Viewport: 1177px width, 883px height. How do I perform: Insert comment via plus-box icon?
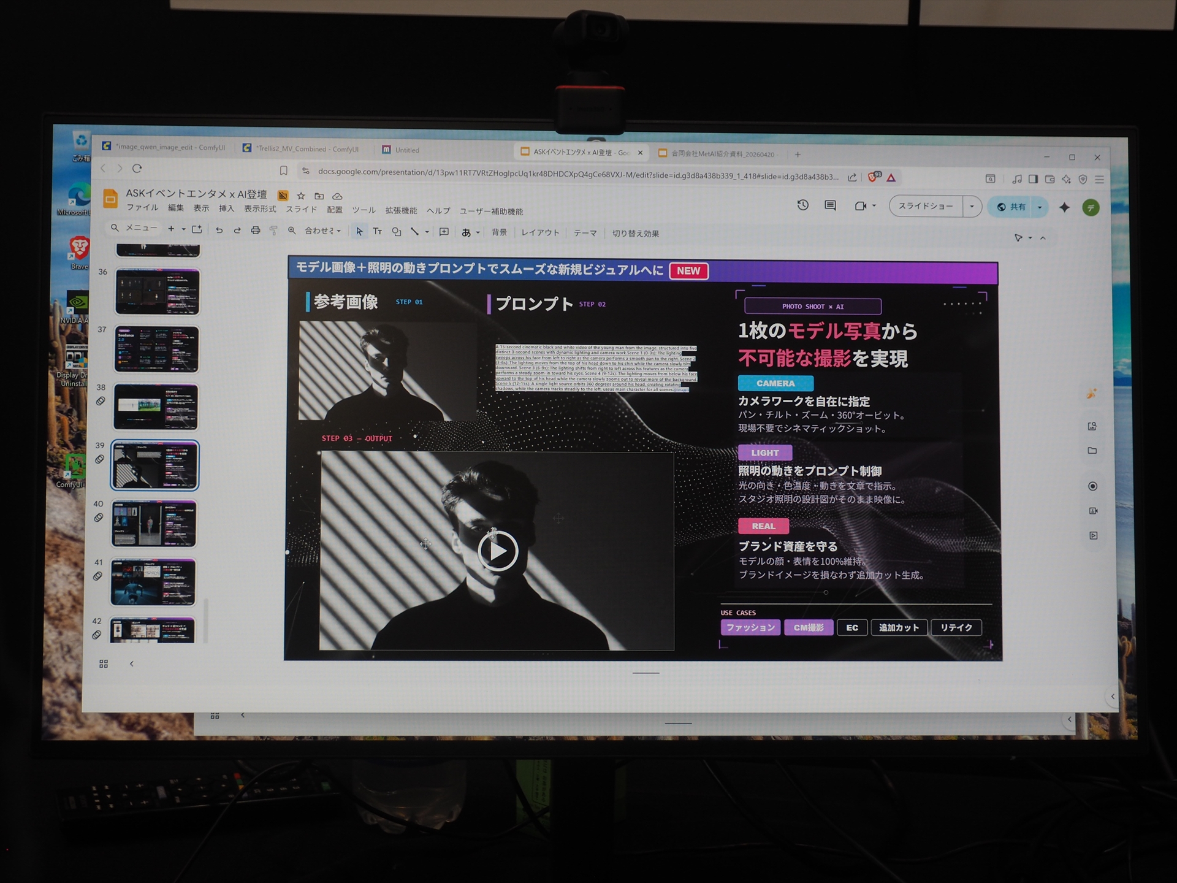point(444,232)
